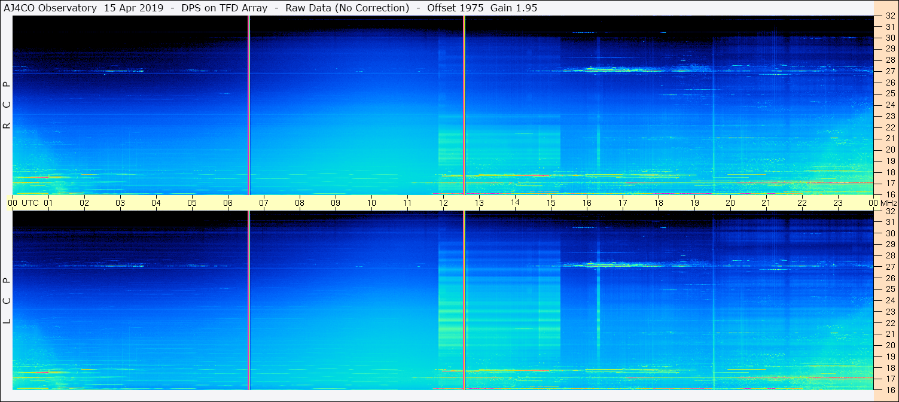Click the 'AJ4CO Observatory' title text

pyautogui.click(x=51, y=8)
